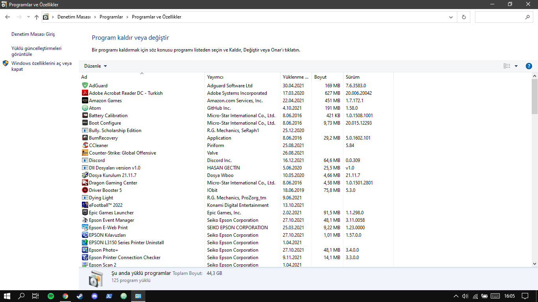
Task: Click the search magnifier icon in search box
Action: click(528, 17)
